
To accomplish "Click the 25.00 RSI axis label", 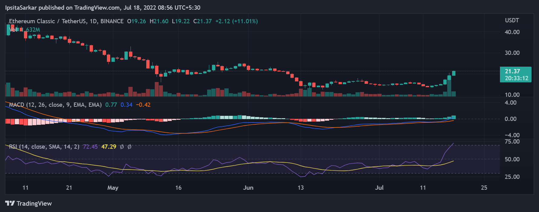I will [x=512, y=177].
